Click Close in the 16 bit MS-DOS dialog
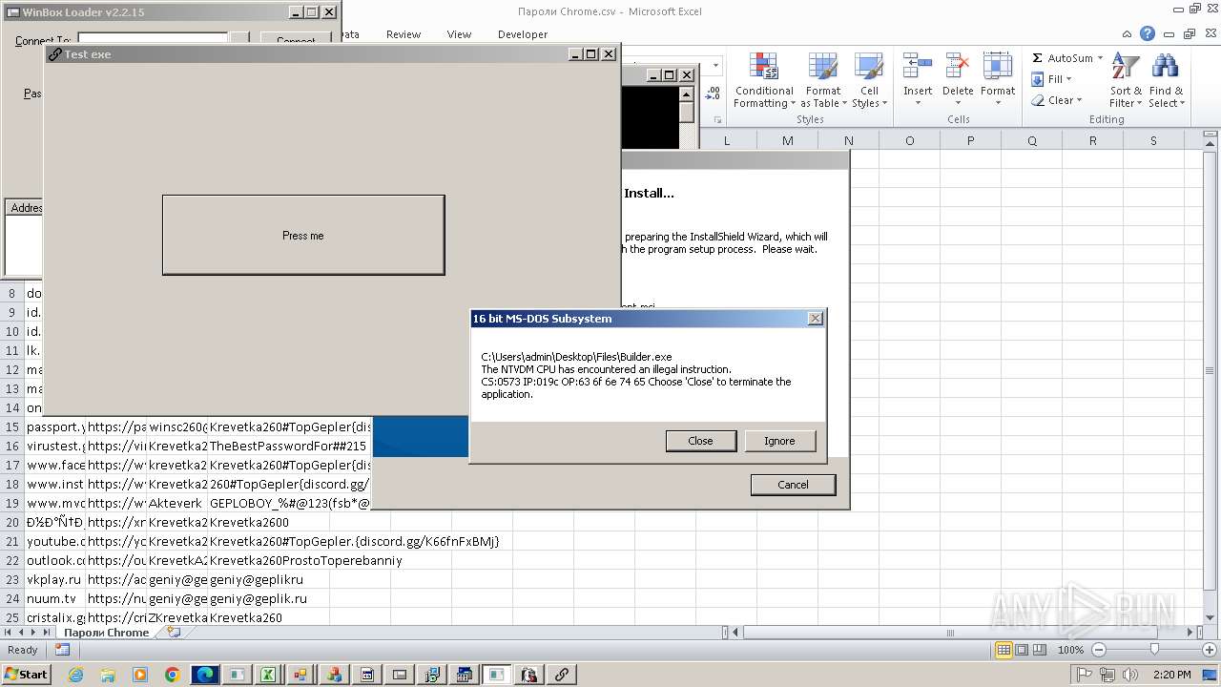 click(700, 441)
